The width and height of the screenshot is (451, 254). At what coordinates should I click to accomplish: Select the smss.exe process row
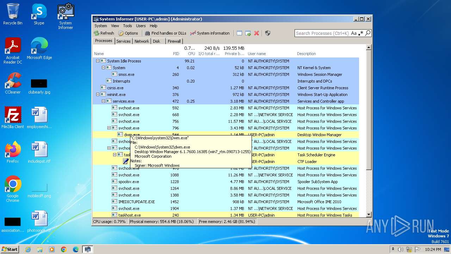click(x=226, y=74)
